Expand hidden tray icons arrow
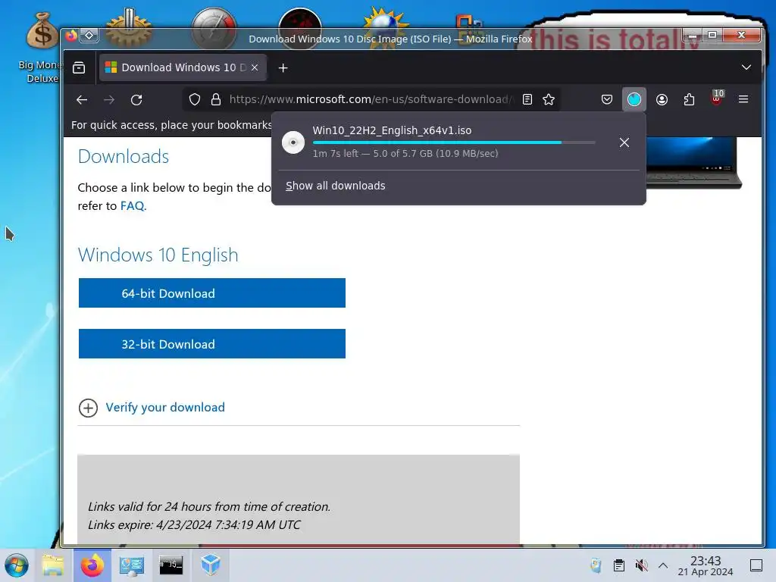The width and height of the screenshot is (776, 582). 663,565
